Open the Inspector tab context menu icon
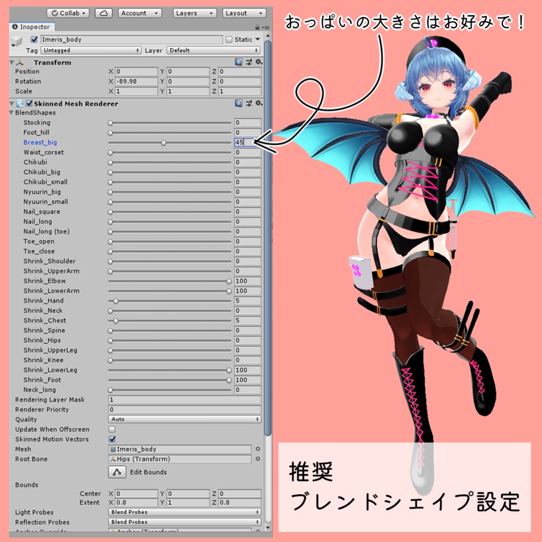Image resolution: width=542 pixels, height=542 pixels. point(266,28)
